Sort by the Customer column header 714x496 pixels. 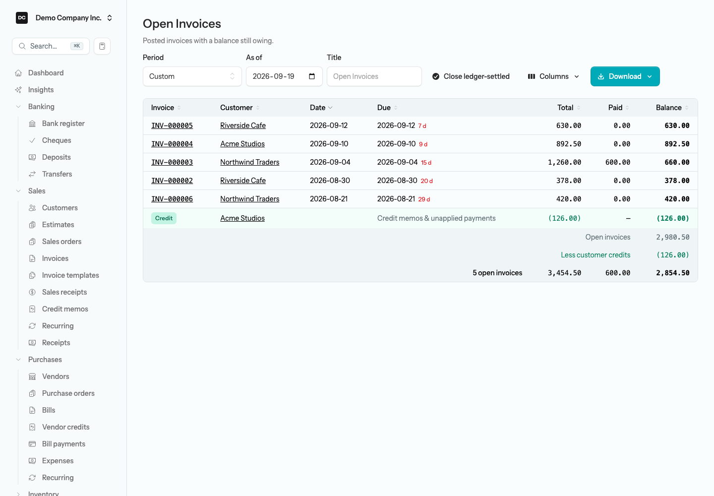pyautogui.click(x=240, y=108)
